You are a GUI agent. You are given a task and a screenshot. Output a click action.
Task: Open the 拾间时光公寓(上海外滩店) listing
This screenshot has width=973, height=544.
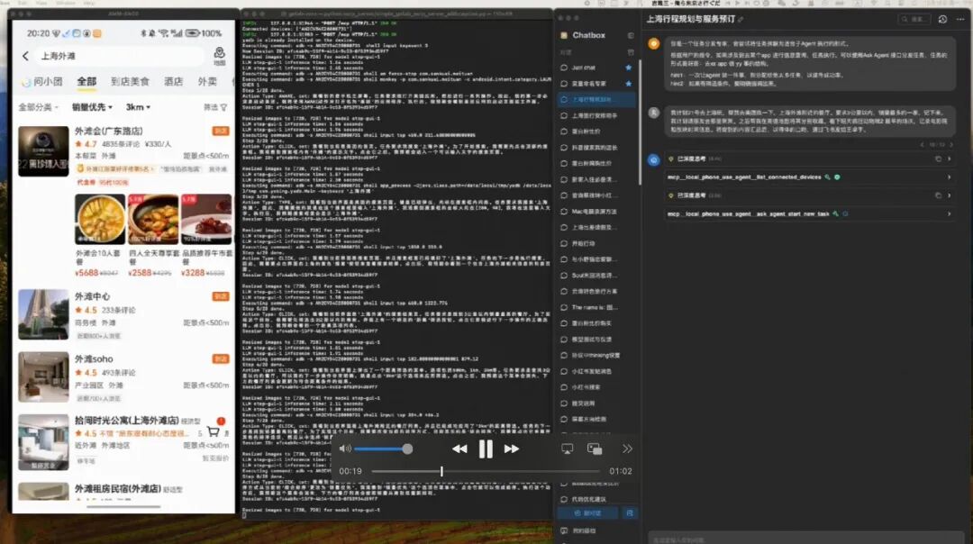tap(127, 421)
